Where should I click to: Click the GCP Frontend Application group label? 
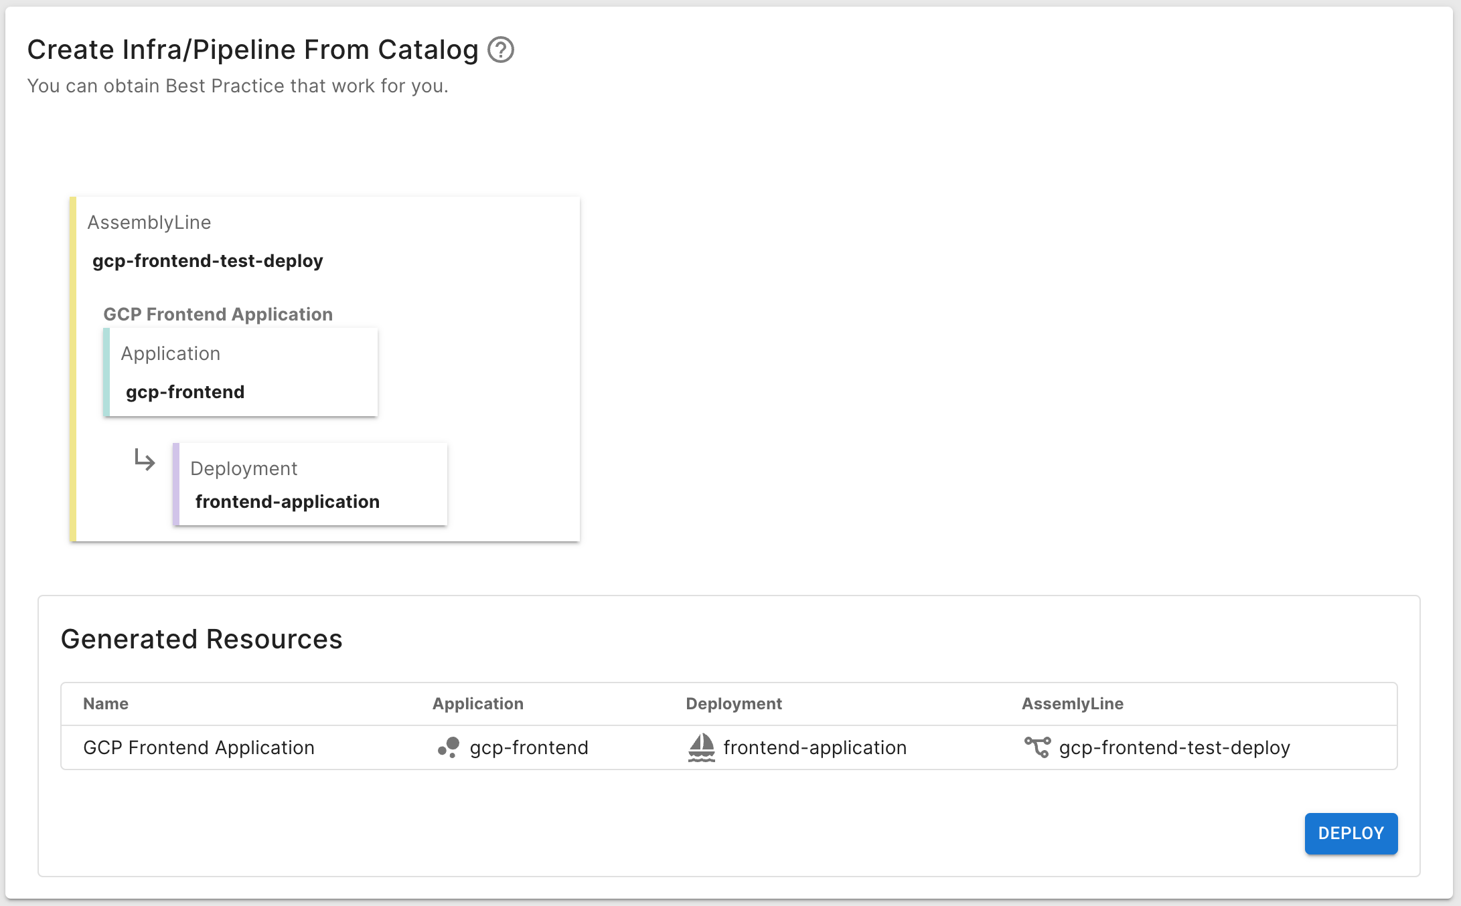[218, 314]
